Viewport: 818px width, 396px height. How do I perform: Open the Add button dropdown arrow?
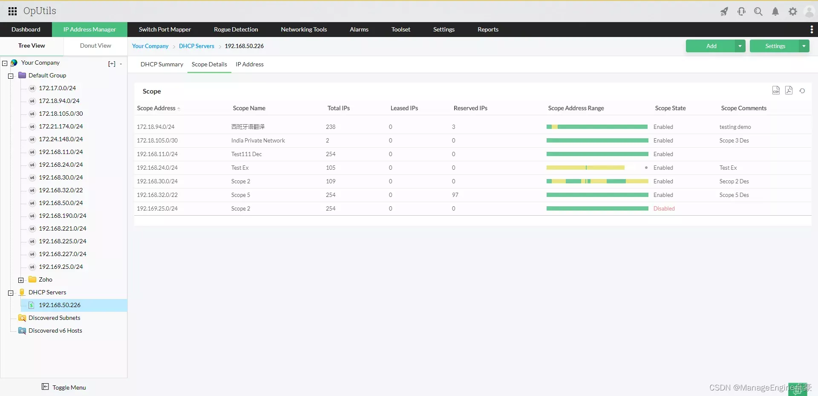[x=740, y=46]
